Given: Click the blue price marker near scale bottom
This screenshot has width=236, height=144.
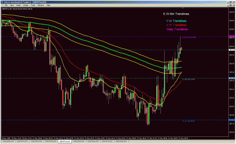Looking at the screenshot, I should (x=231, y=120).
